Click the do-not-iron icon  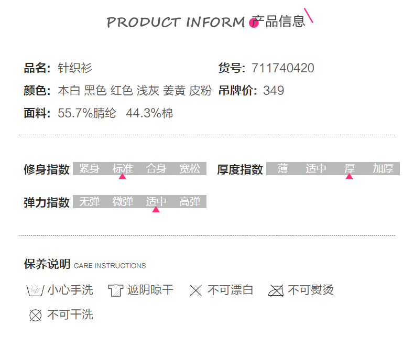[276, 290]
